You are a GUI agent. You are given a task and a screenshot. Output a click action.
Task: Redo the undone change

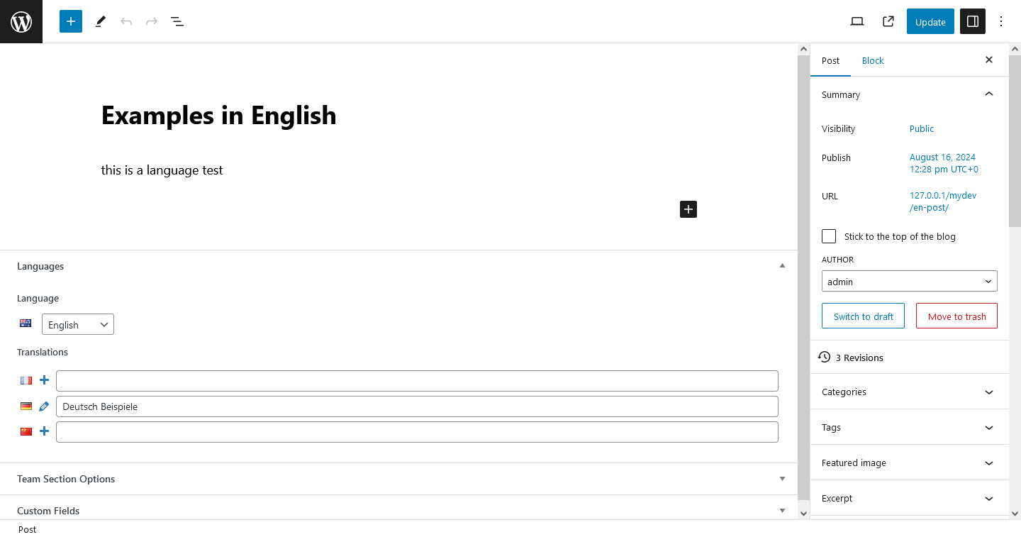pyautogui.click(x=151, y=21)
